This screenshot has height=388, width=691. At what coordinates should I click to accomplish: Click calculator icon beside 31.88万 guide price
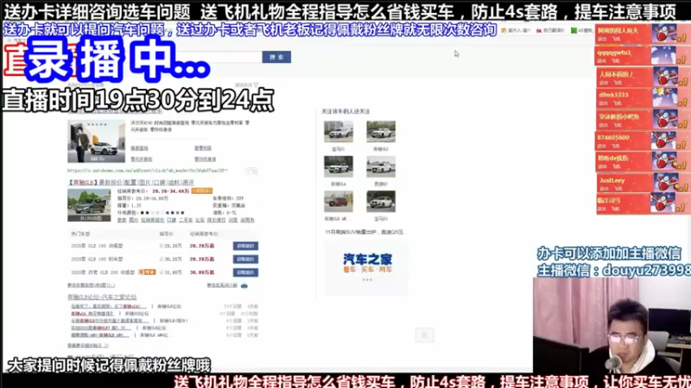click(162, 272)
